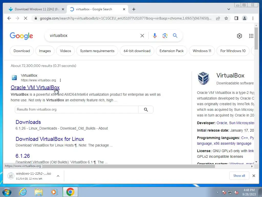Click the Show all downloads button
Image resolution: width=262 pixels, height=197 pixels.
click(239, 176)
